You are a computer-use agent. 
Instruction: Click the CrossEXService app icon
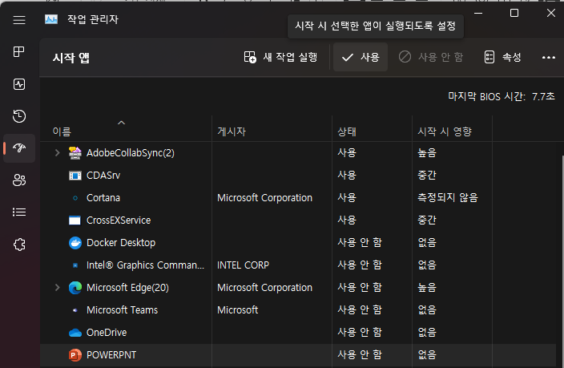point(75,220)
